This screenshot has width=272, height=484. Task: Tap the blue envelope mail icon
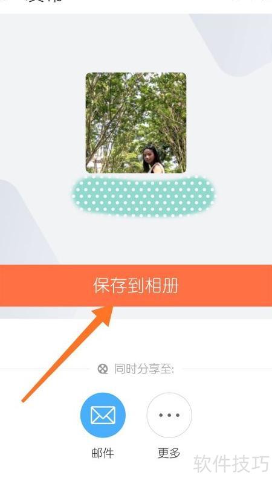(x=103, y=415)
